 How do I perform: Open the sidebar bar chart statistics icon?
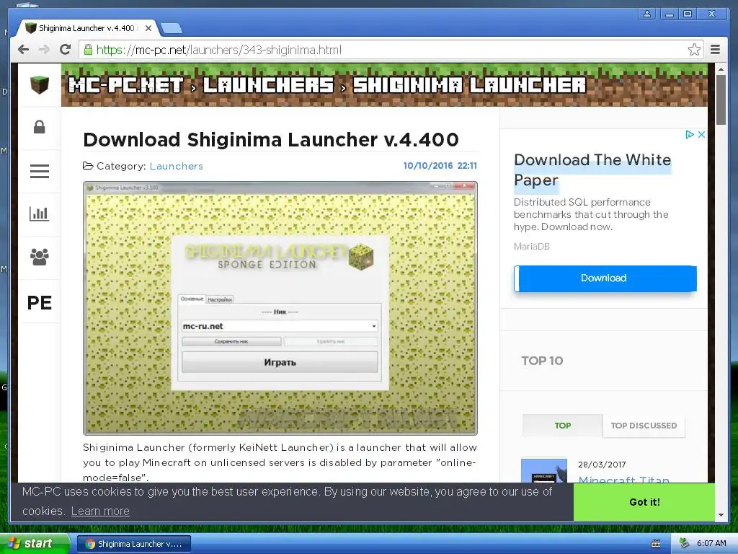pyautogui.click(x=39, y=214)
